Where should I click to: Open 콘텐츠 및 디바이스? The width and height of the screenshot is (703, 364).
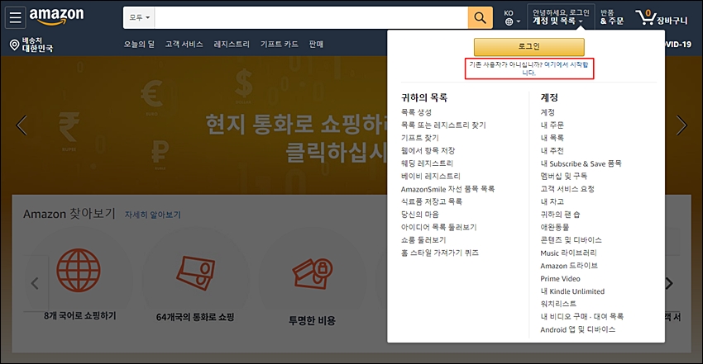(571, 240)
